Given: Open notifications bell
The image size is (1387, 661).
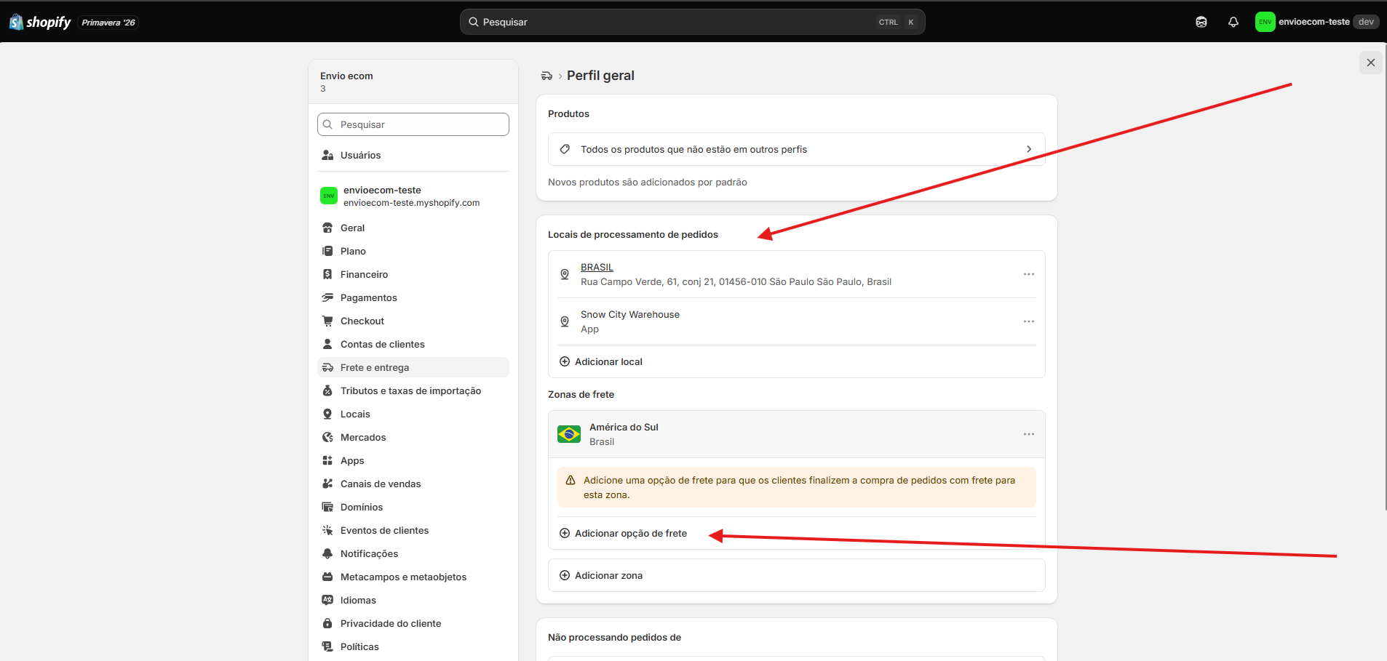Looking at the screenshot, I should [1233, 22].
